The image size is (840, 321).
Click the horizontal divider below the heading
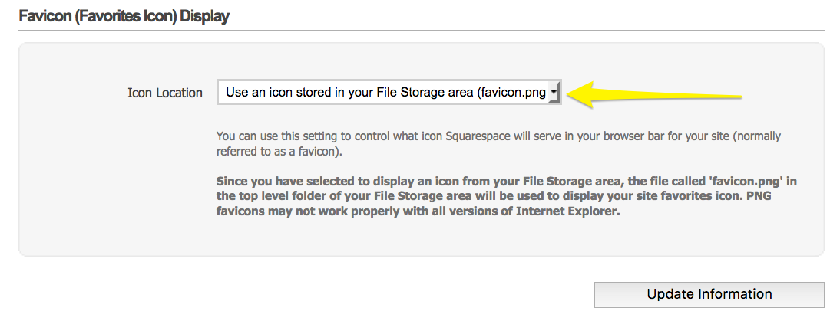(421, 30)
